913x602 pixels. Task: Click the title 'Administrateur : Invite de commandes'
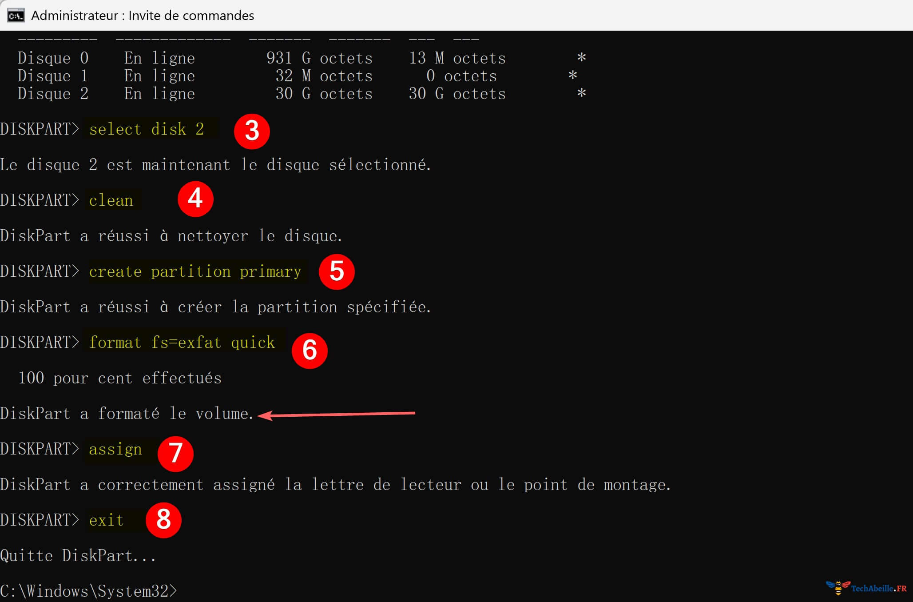143,15
